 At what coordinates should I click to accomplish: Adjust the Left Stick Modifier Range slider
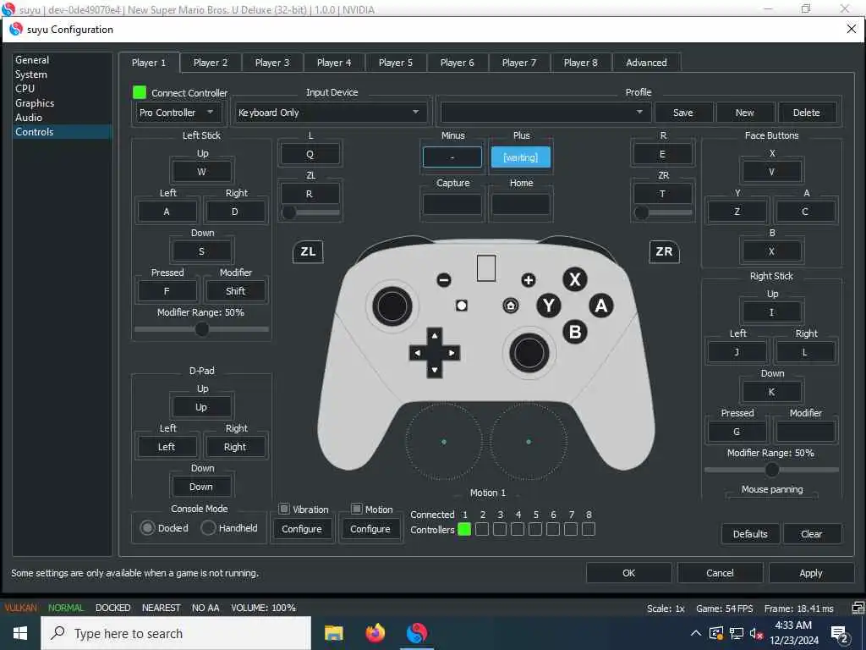(201, 329)
